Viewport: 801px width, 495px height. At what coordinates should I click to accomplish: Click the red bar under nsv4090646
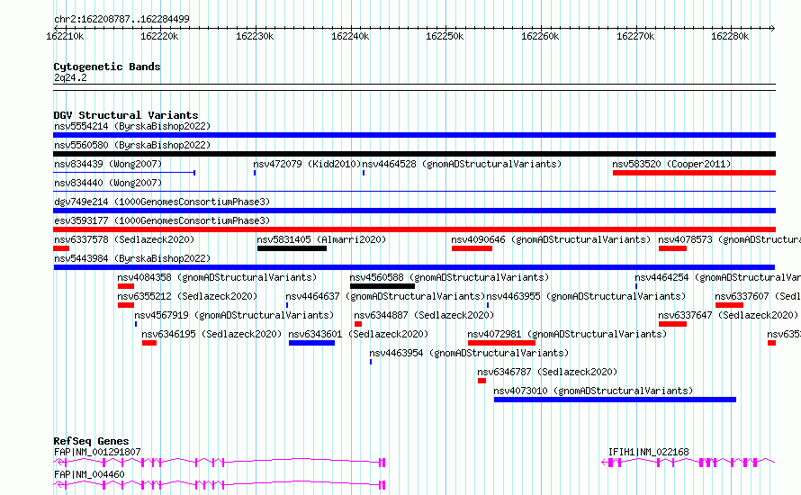pyautogui.click(x=472, y=248)
